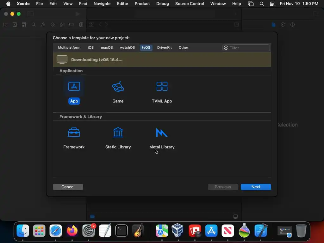Open Spotlight search in menu bar
Image resolution: width=324 pixels, height=243 pixels.
262,3
